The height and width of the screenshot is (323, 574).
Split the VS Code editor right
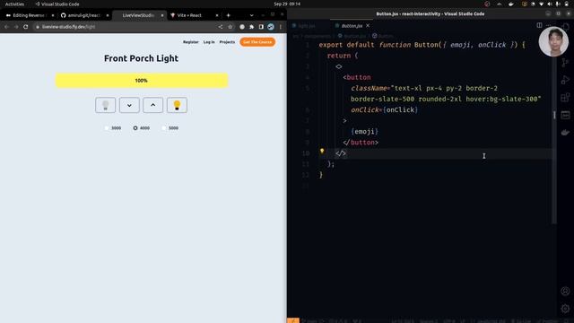click(539, 25)
